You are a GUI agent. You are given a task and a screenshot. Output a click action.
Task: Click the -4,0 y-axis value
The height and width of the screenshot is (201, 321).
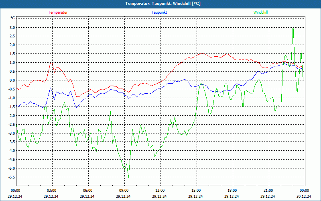tap(12, 151)
